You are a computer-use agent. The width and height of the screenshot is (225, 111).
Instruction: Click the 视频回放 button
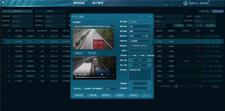79,53
